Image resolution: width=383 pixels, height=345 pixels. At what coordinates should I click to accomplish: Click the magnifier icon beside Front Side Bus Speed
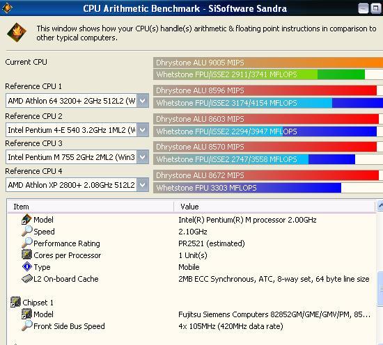coord(26,326)
